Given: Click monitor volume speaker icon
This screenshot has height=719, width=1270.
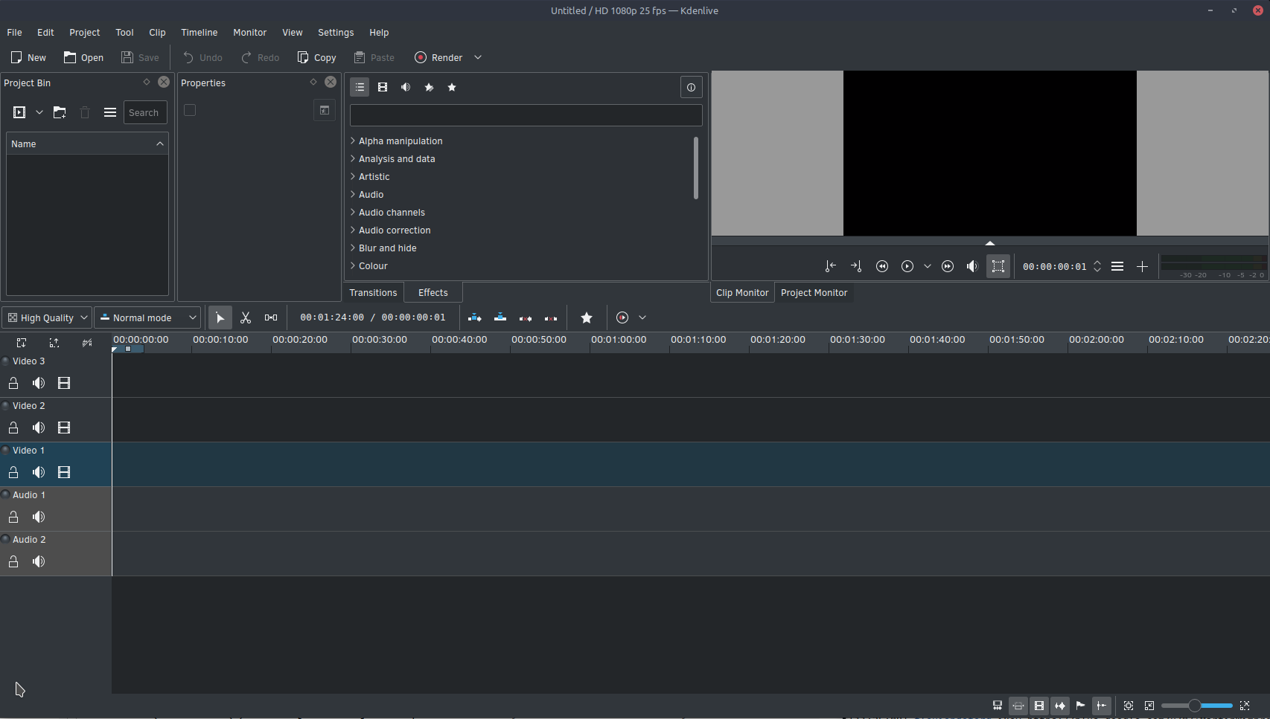Looking at the screenshot, I should coord(972,266).
